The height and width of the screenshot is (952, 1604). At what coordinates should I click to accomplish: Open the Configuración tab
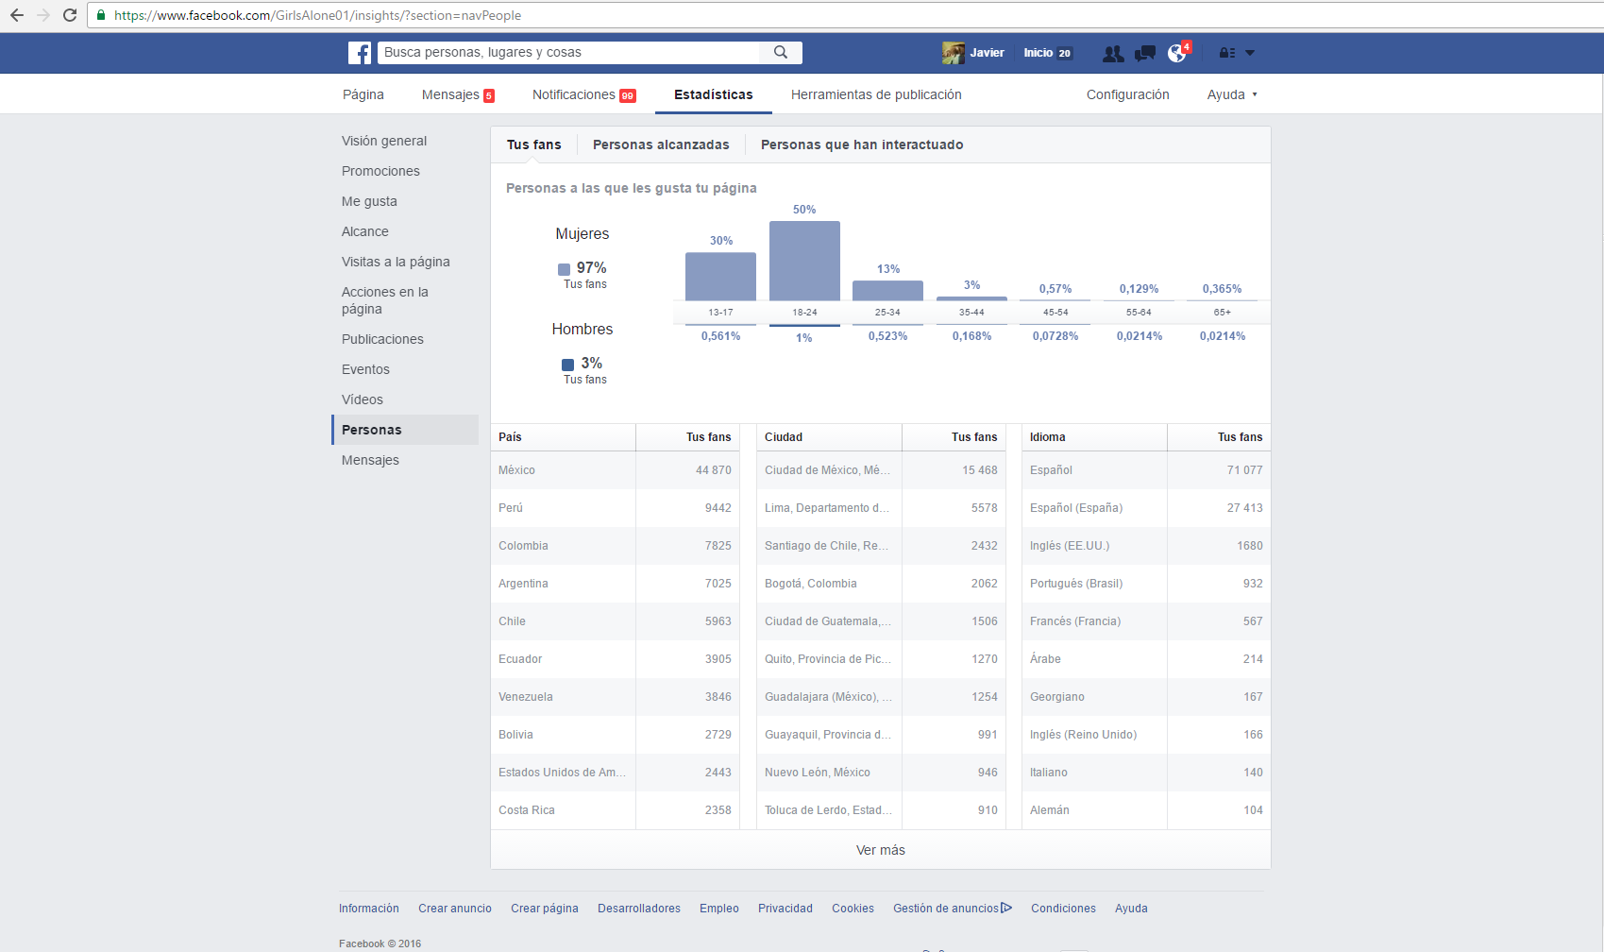tap(1128, 94)
